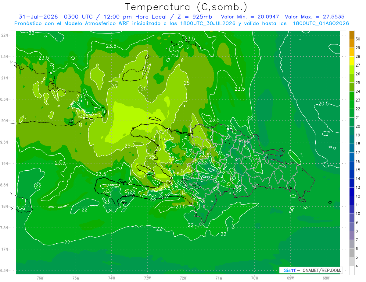
Task: Click the "22N" latitude axis label
Action: 4,35
